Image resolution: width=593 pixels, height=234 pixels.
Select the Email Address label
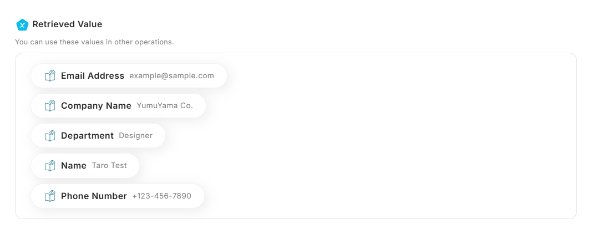93,76
